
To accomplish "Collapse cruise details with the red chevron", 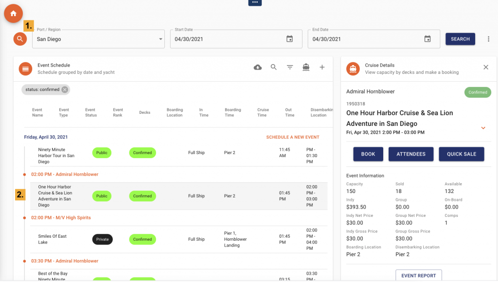I will [483, 128].
